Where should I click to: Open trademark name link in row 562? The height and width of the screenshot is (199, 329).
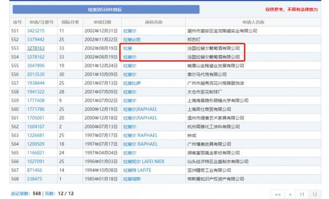130,126
